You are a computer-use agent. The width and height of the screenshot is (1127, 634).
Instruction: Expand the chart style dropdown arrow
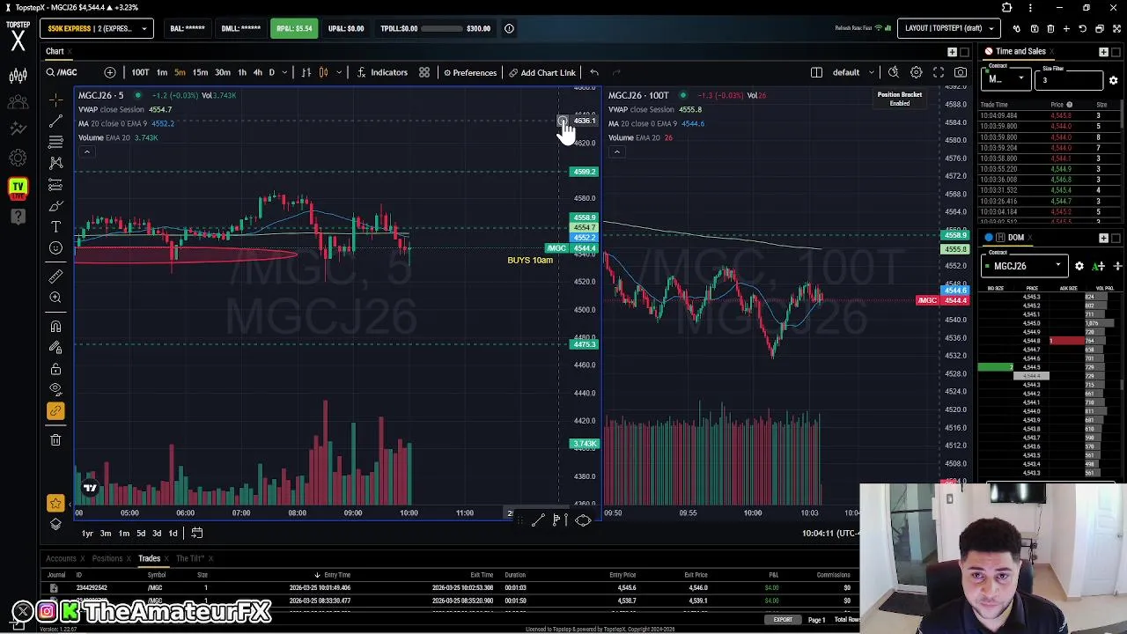point(340,72)
